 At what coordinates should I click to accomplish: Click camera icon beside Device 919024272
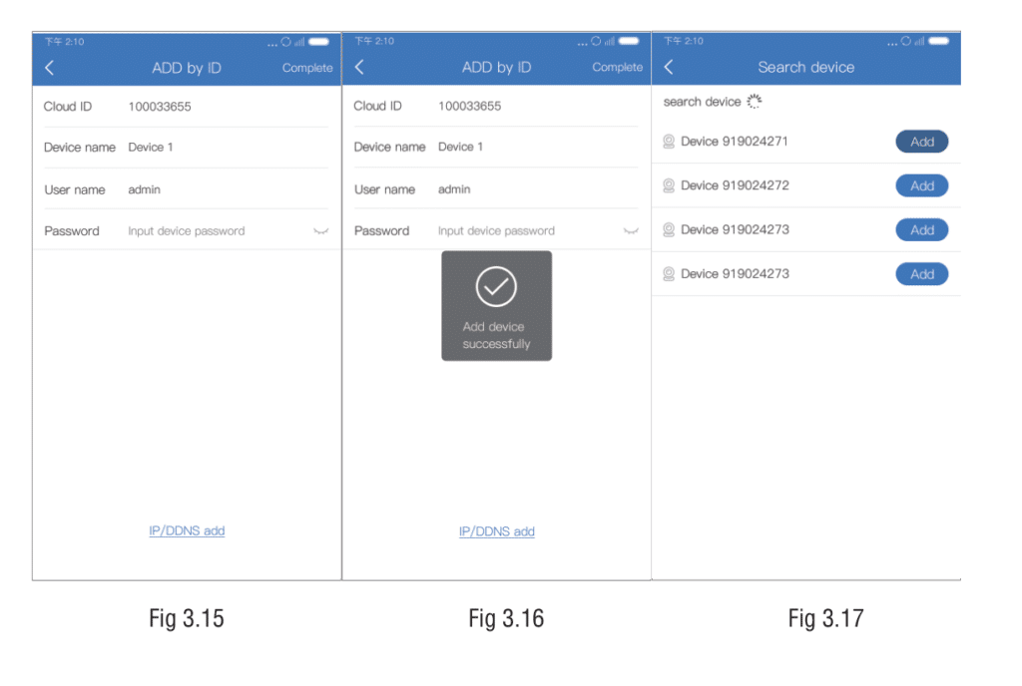point(669,185)
